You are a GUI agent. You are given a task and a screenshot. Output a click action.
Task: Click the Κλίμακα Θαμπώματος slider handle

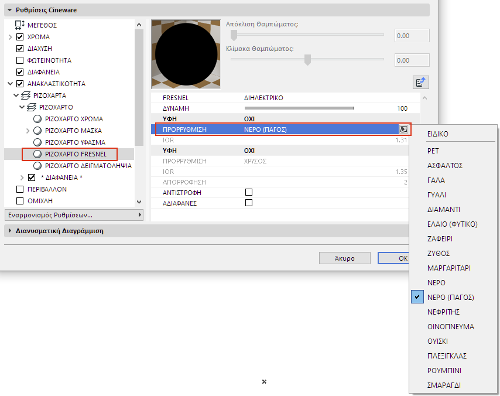(307, 60)
